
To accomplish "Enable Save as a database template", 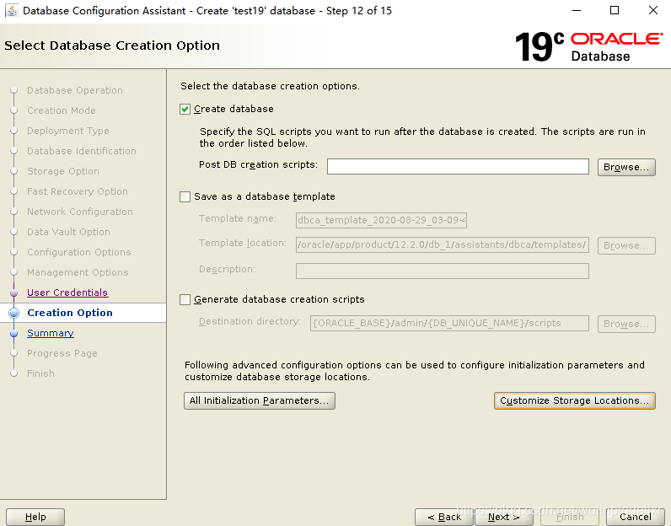I will [185, 197].
